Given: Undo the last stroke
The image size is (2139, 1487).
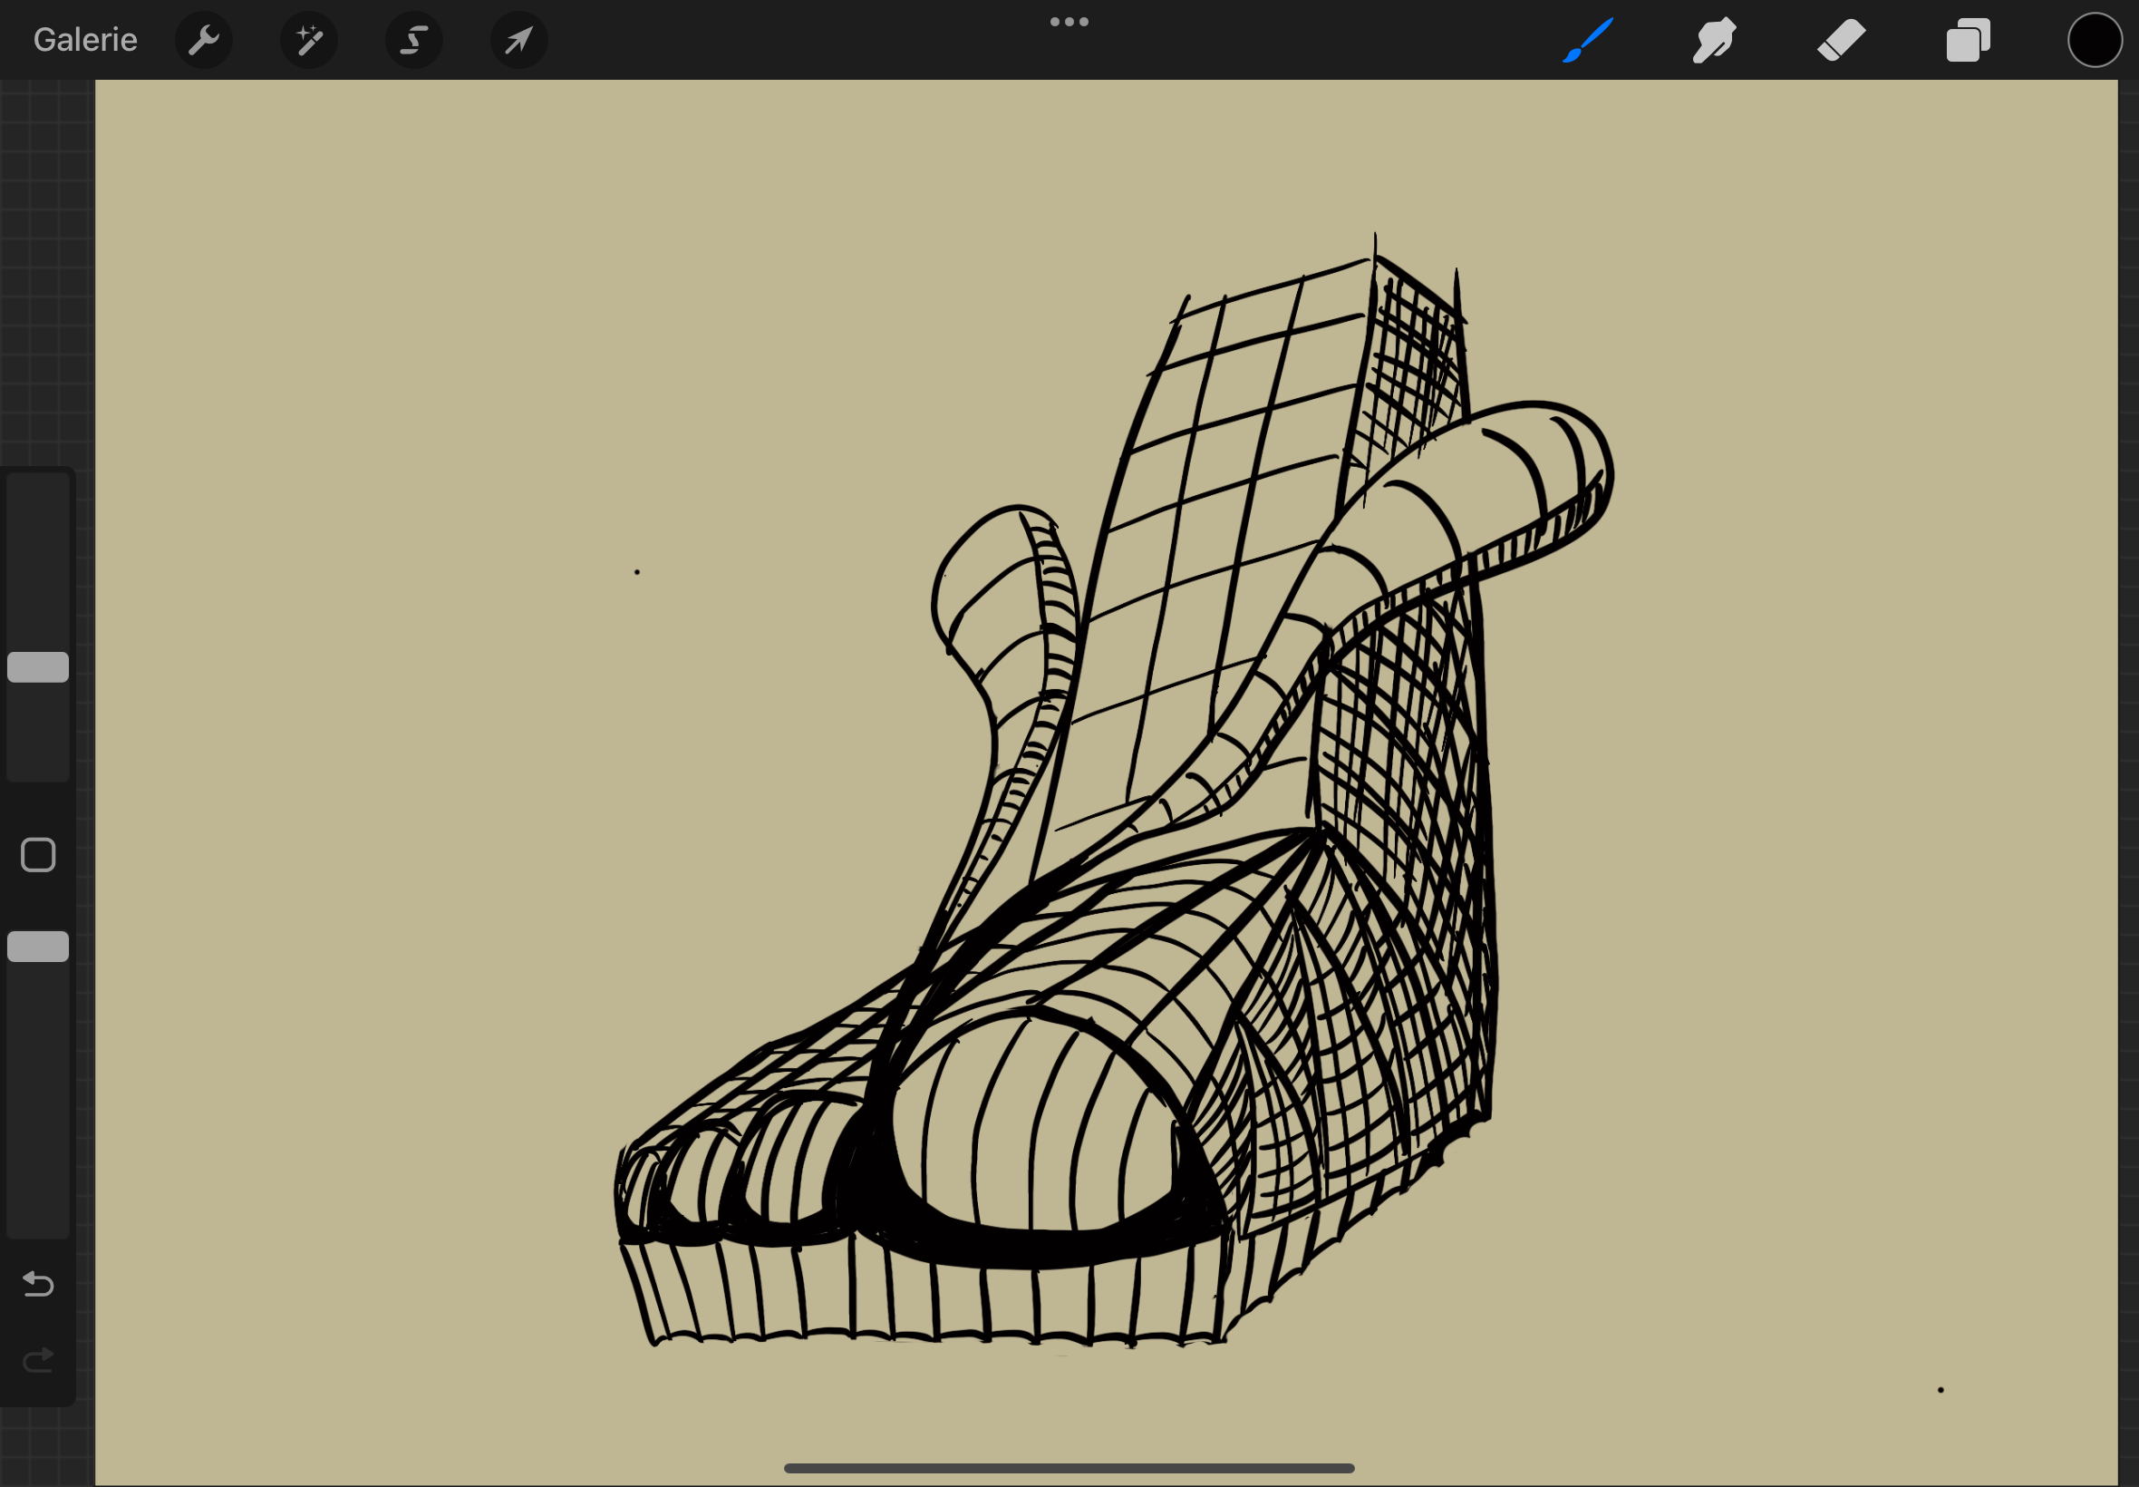Looking at the screenshot, I should [x=38, y=1285].
